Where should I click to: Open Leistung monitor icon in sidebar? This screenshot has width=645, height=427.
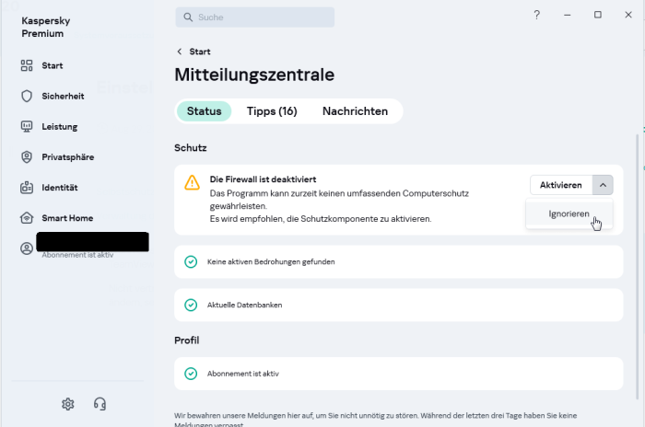click(27, 127)
